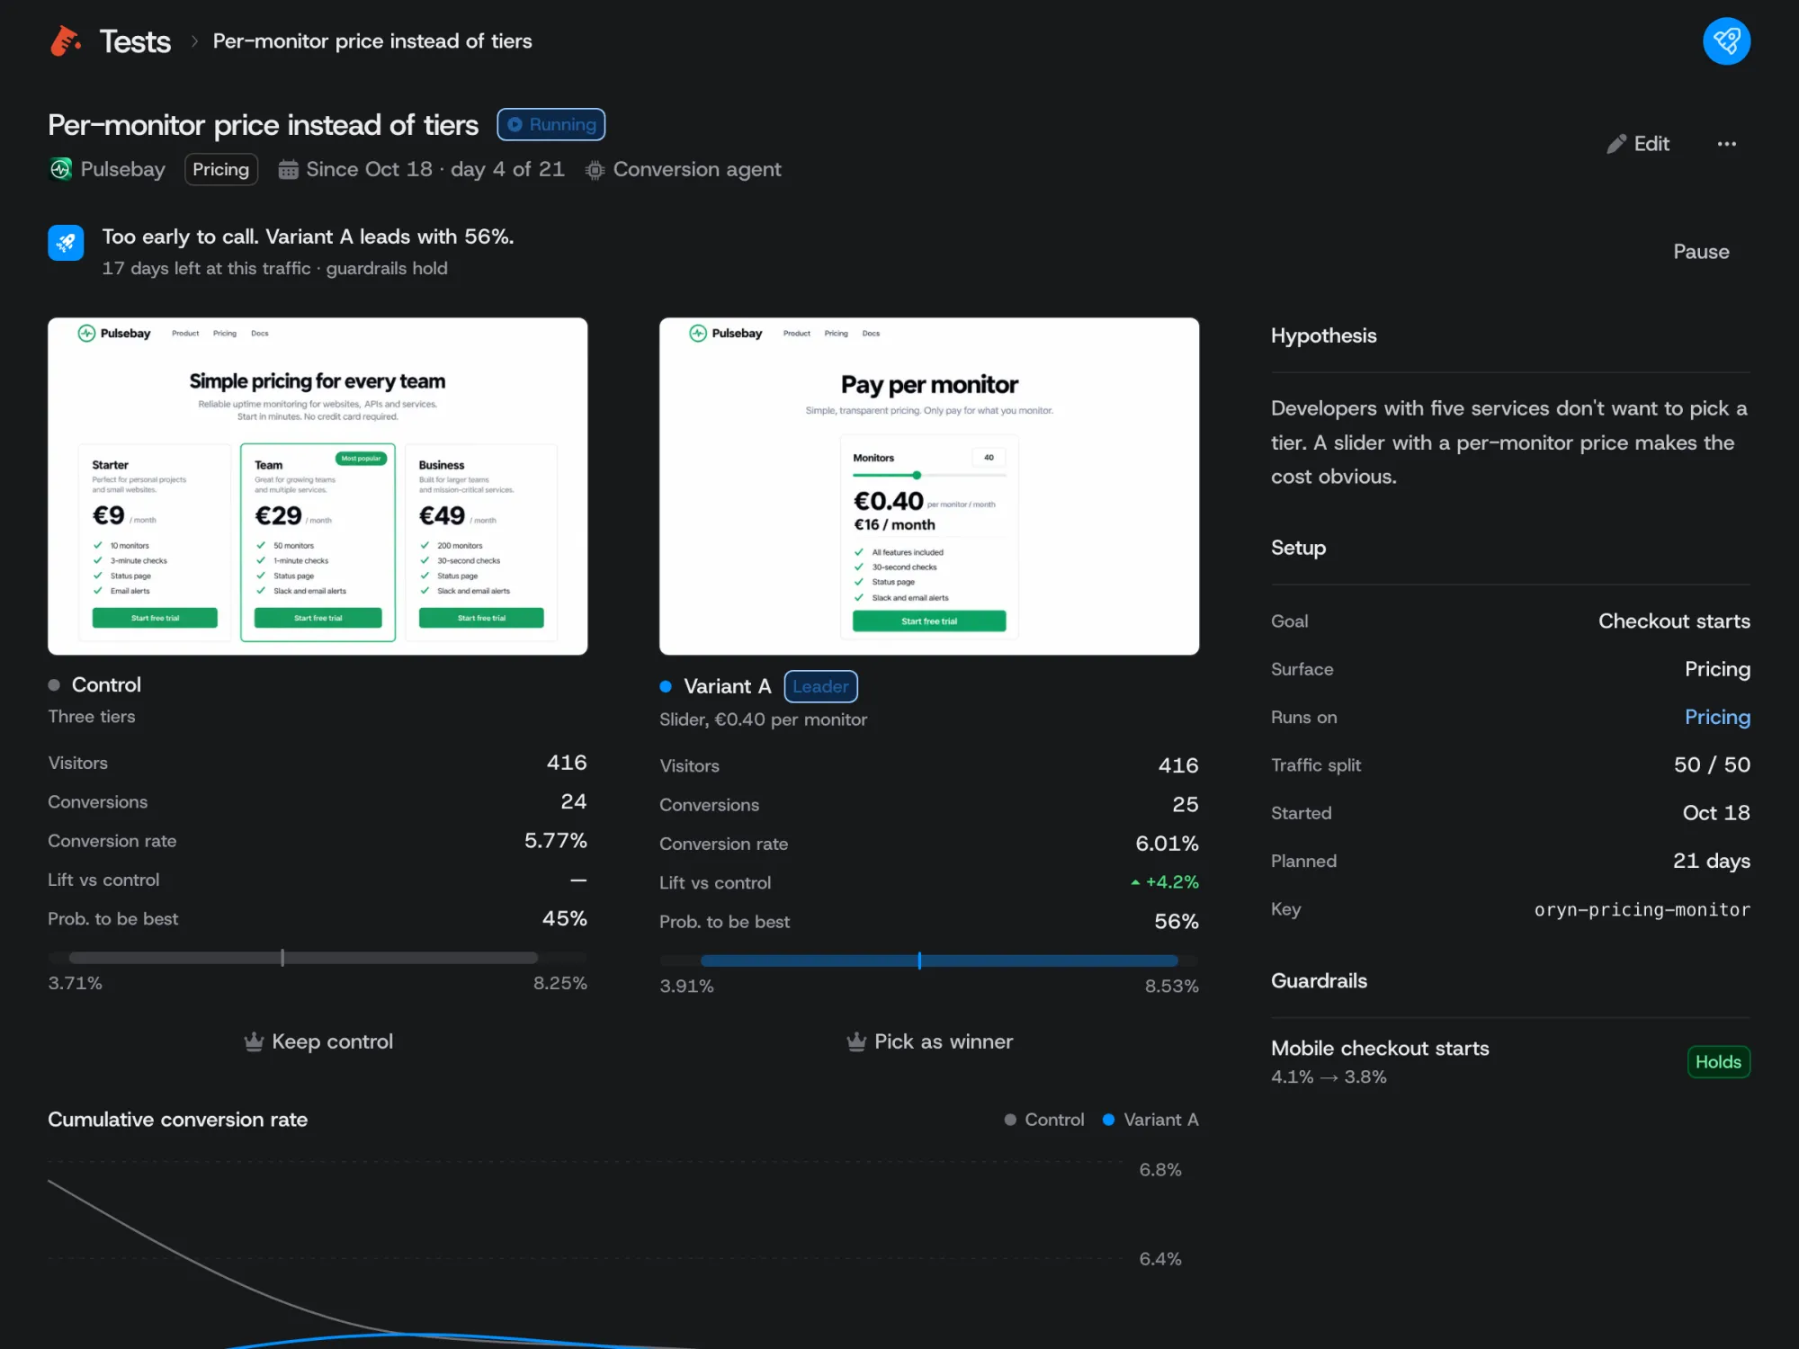Click the pencil icon beside Edit
The height and width of the screenshot is (1349, 1799).
tap(1616, 144)
